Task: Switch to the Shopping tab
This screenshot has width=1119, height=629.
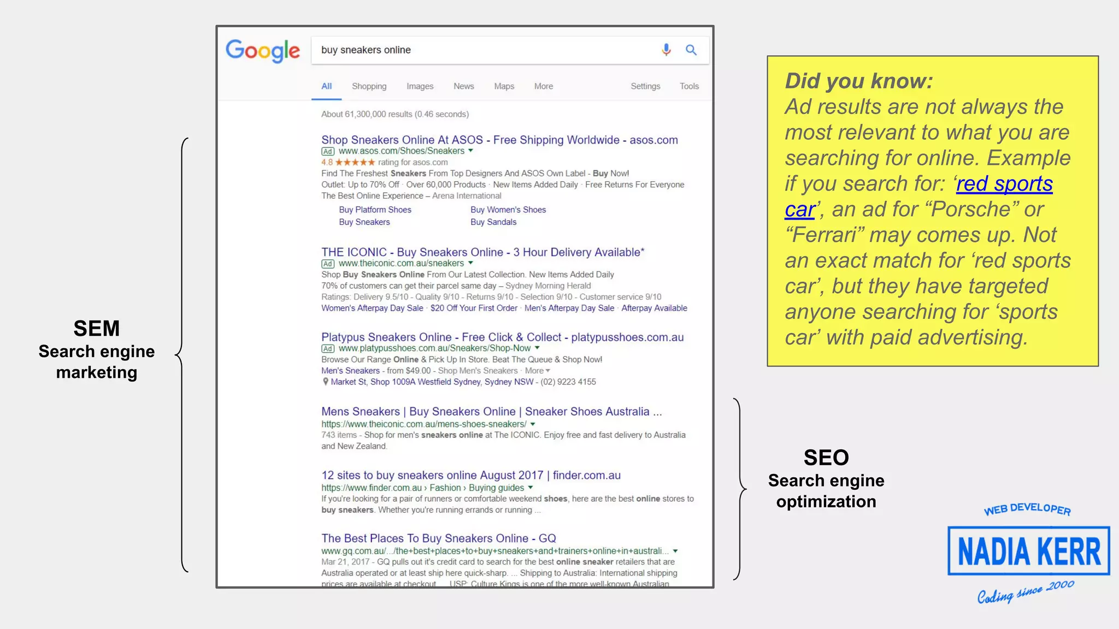Action: click(x=369, y=86)
